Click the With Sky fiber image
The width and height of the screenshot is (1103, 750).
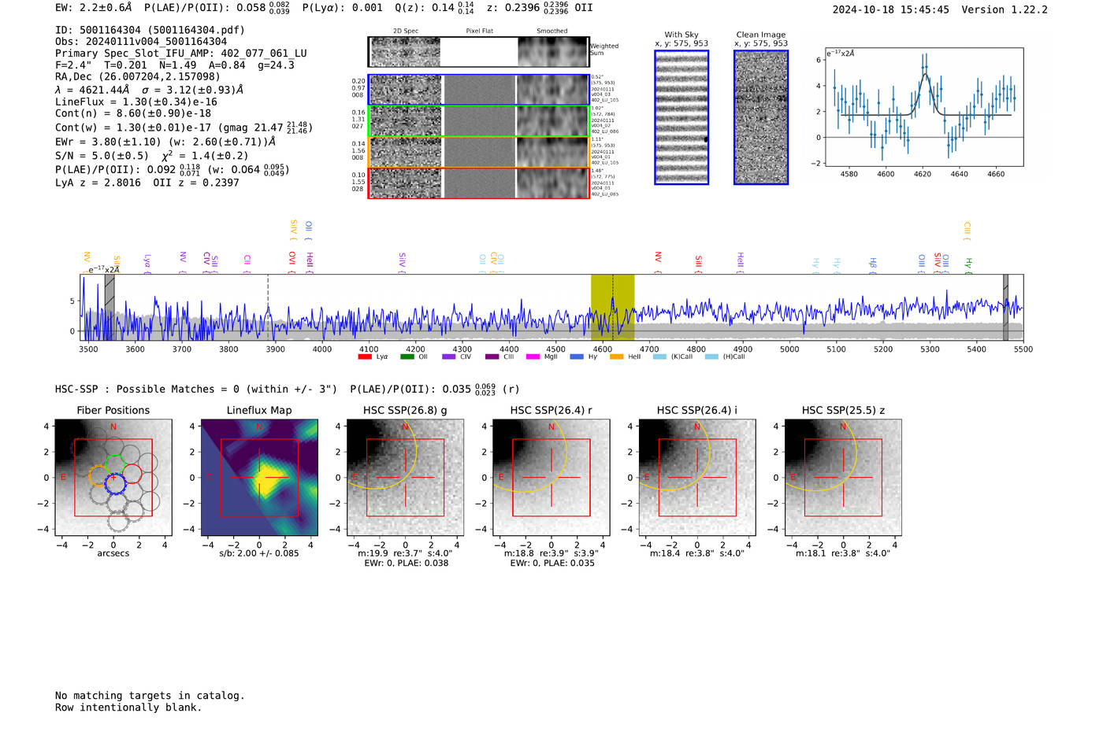point(681,117)
